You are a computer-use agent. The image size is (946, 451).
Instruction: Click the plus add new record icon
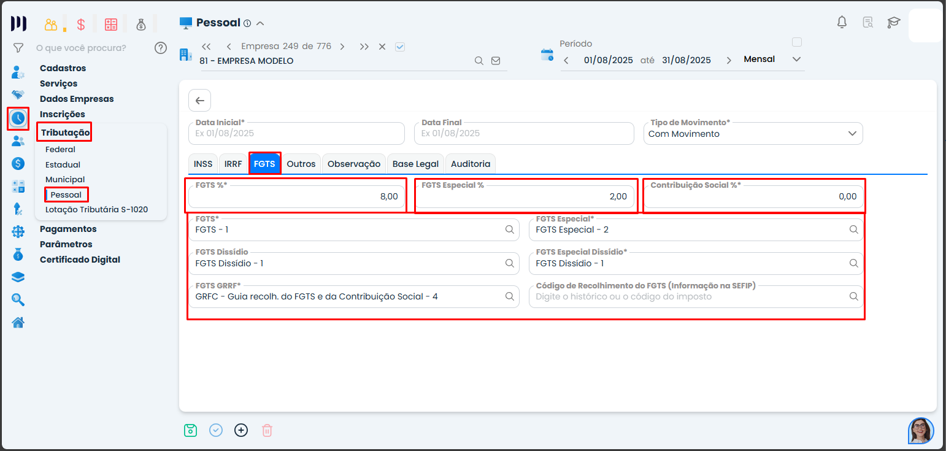(241, 430)
